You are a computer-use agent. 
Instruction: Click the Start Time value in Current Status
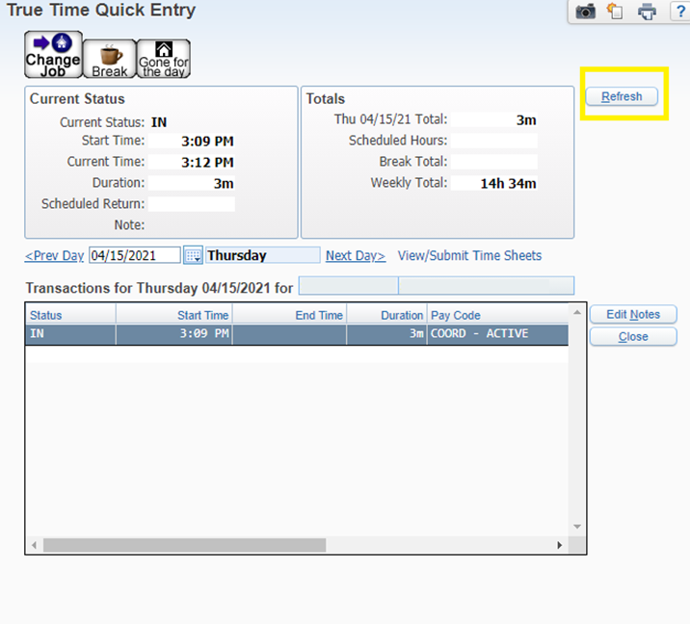pos(192,142)
